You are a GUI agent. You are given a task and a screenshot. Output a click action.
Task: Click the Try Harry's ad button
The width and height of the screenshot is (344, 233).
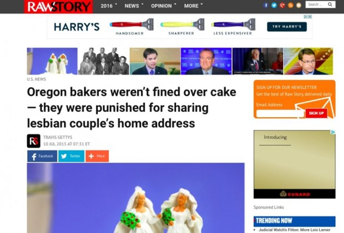click(x=287, y=27)
